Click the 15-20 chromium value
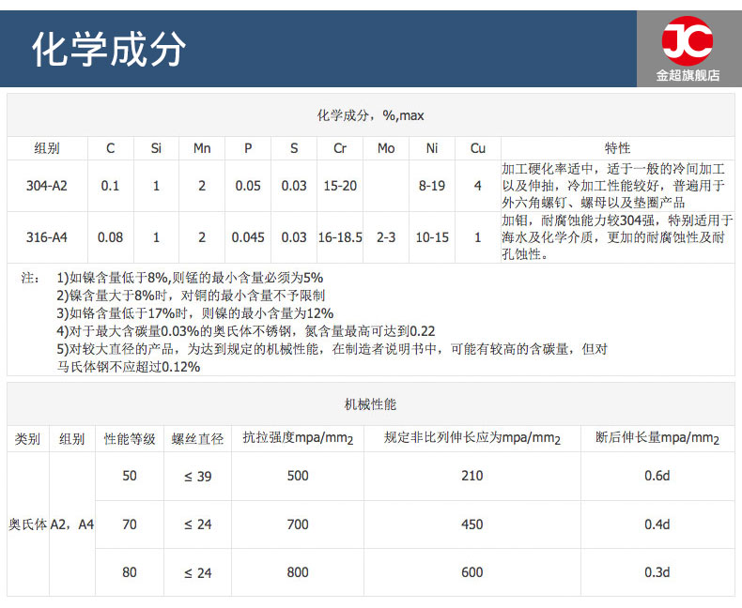The width and height of the screenshot is (742, 608). click(340, 186)
